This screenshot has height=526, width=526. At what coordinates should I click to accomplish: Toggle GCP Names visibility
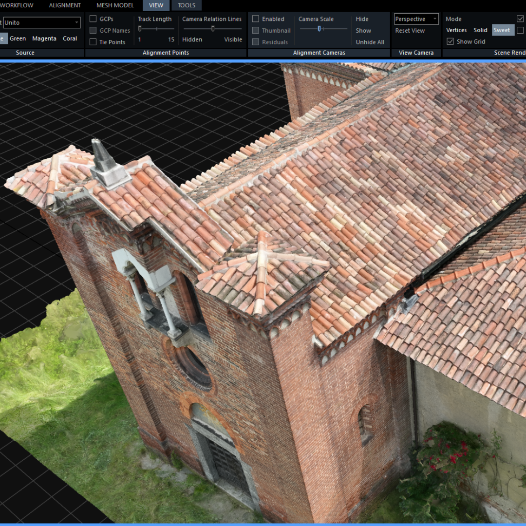pos(93,30)
